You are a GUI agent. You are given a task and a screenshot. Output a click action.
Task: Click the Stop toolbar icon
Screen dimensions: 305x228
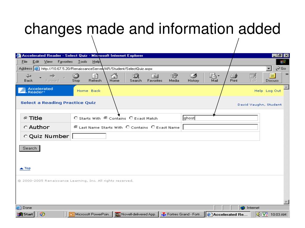(76, 76)
